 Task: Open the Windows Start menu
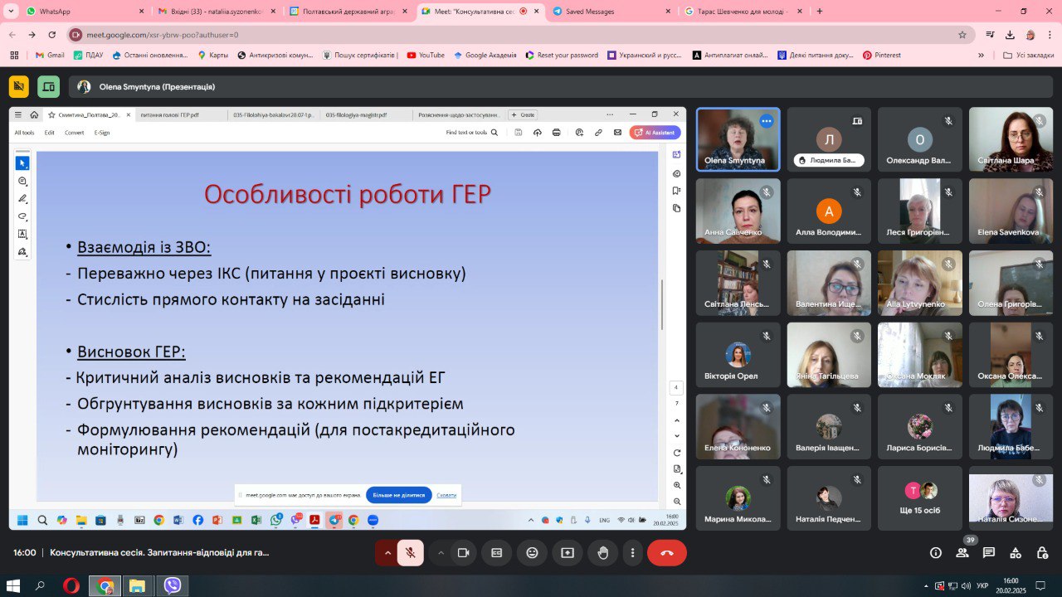coord(13,585)
